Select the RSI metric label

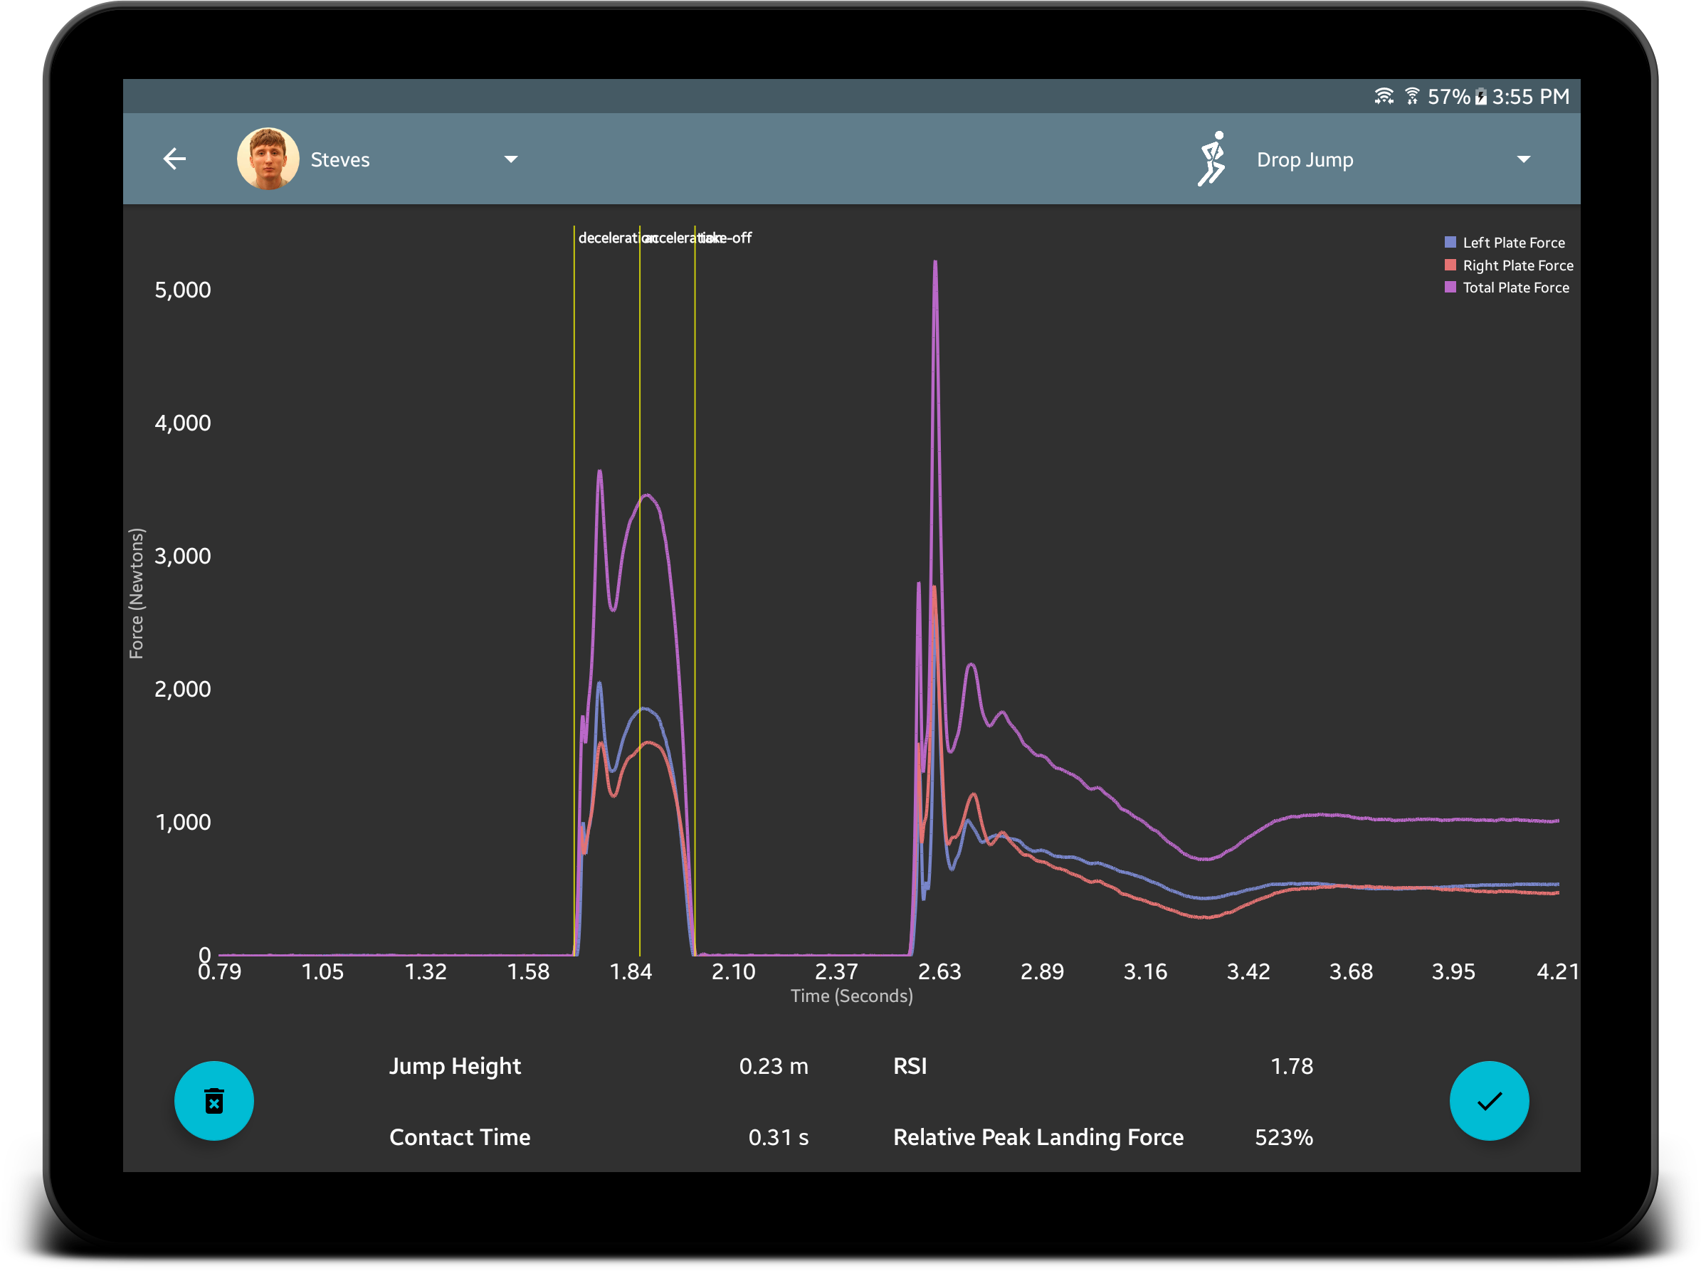[x=910, y=1066]
